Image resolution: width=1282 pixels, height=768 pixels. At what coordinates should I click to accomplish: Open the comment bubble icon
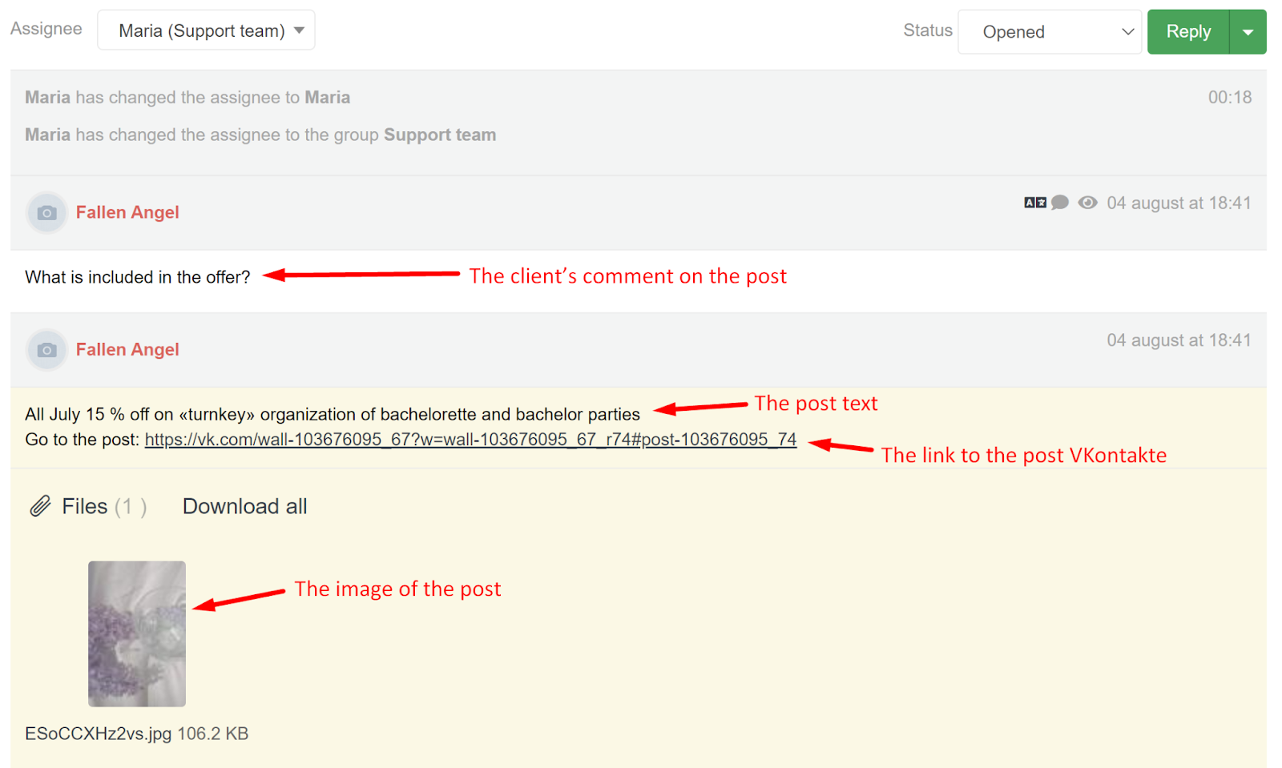tap(1059, 203)
